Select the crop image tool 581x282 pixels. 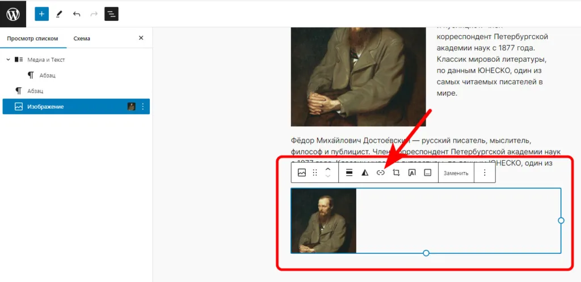click(396, 173)
